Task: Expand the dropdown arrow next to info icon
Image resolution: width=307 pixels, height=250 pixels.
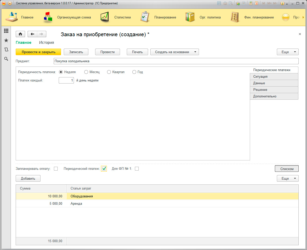Action: point(287,4)
